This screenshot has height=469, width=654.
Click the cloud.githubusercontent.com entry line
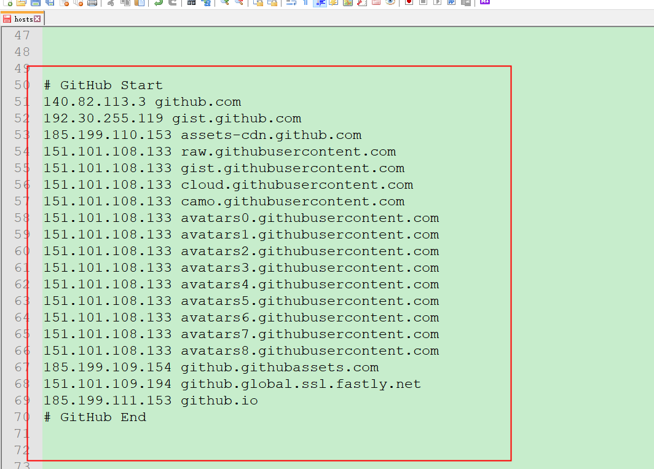[228, 185]
